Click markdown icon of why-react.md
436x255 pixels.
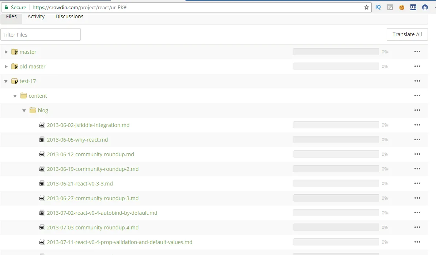tap(42, 139)
